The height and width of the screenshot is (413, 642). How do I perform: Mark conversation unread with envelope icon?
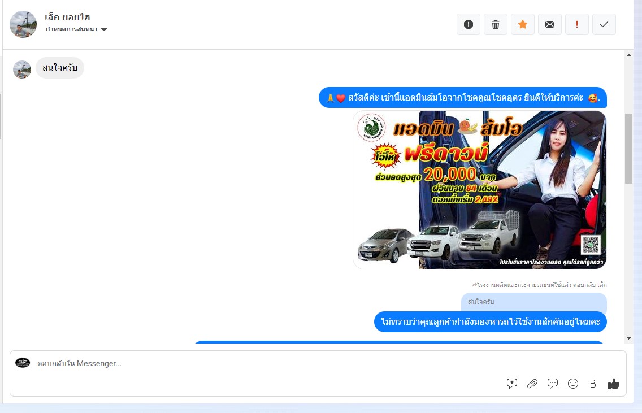click(x=550, y=24)
